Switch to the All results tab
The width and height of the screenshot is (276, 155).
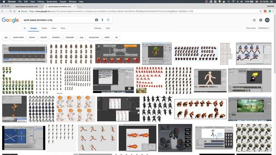25,28
